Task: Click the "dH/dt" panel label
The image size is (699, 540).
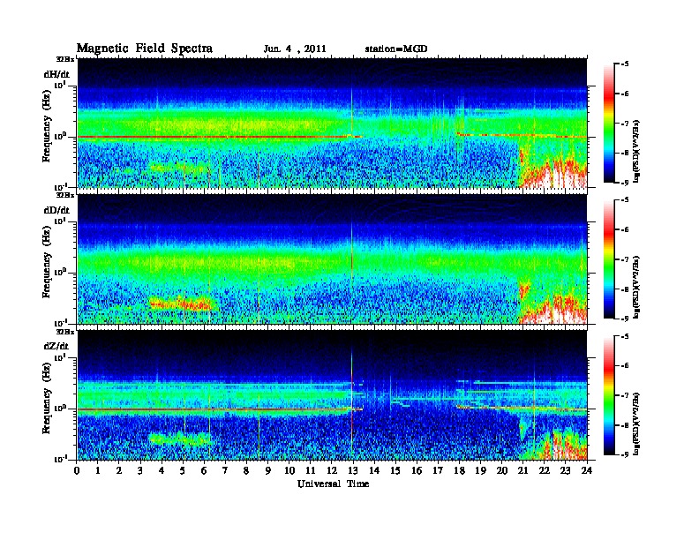Action: pos(56,74)
